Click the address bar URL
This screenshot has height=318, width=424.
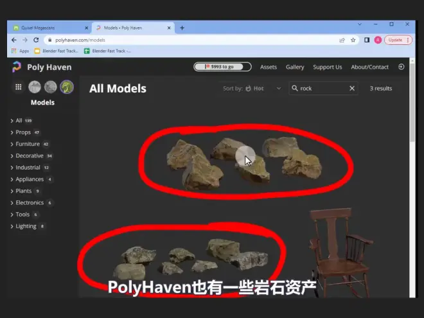click(x=80, y=40)
